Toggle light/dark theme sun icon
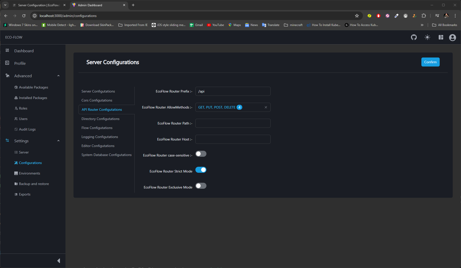 pos(427,37)
